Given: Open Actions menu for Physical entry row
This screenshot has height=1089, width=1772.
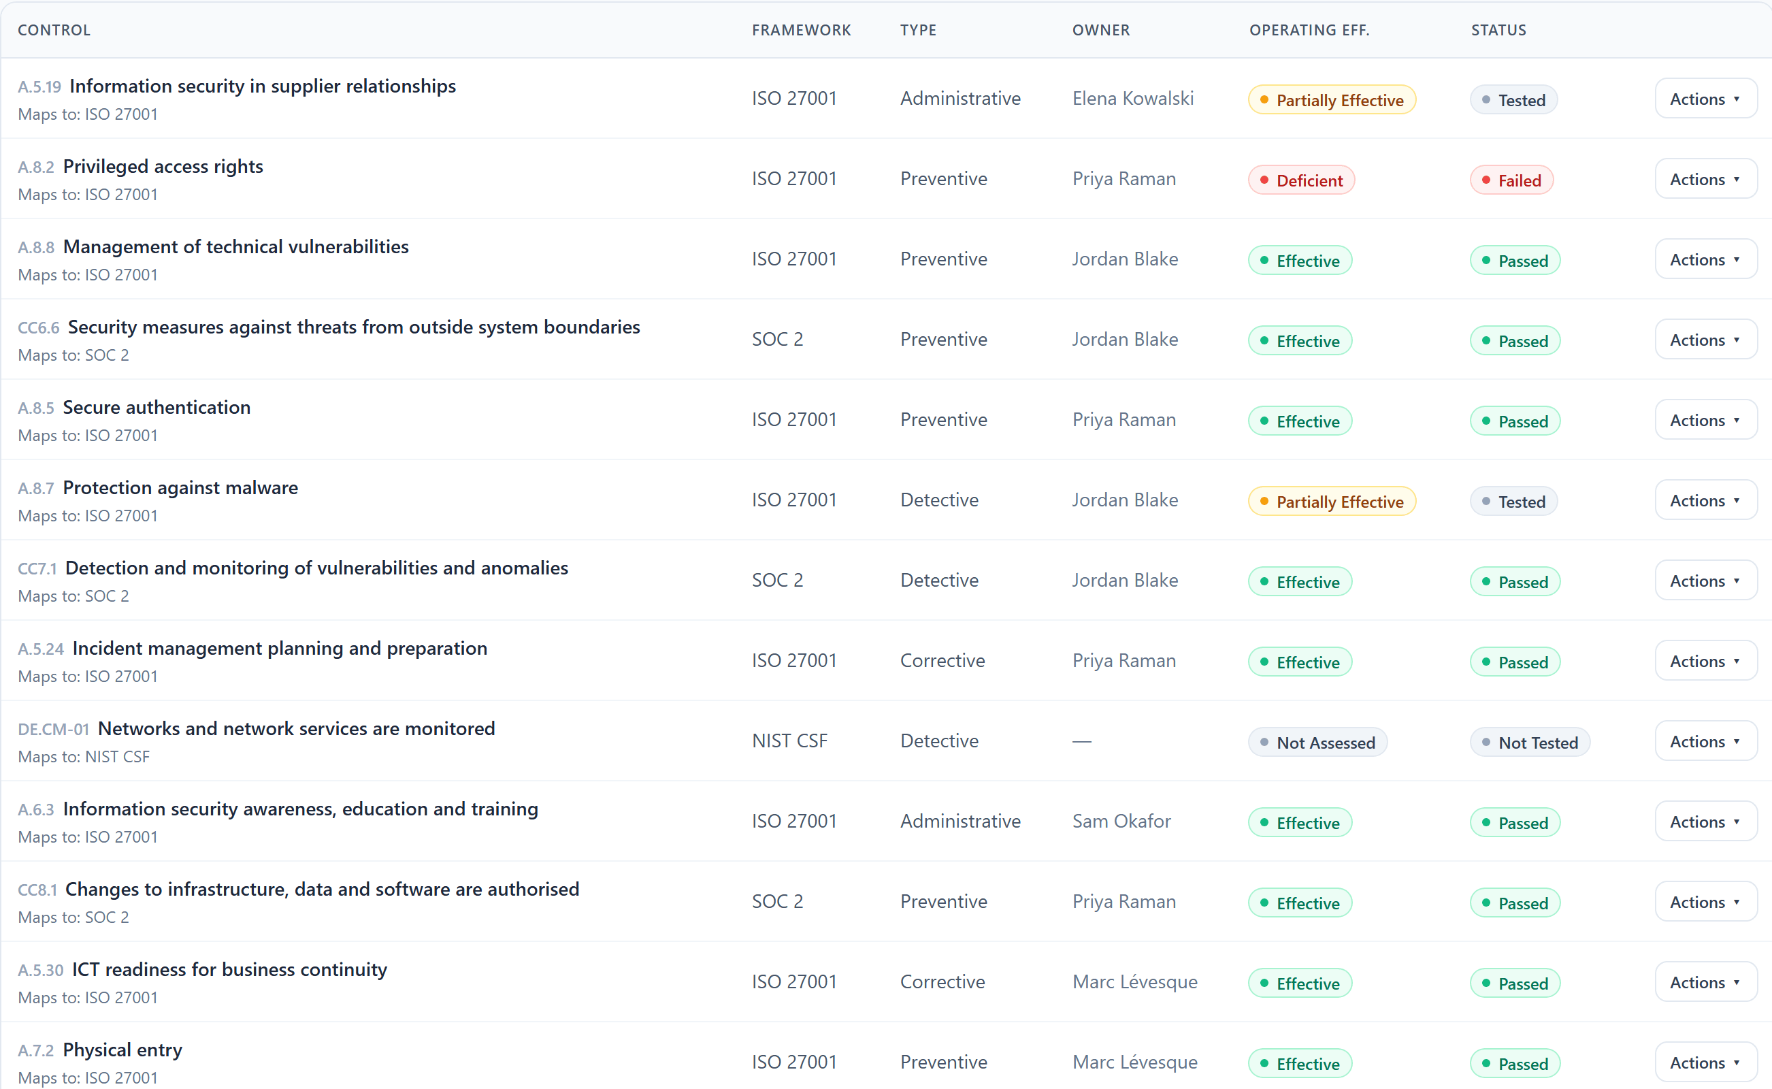Looking at the screenshot, I should coord(1705,1062).
